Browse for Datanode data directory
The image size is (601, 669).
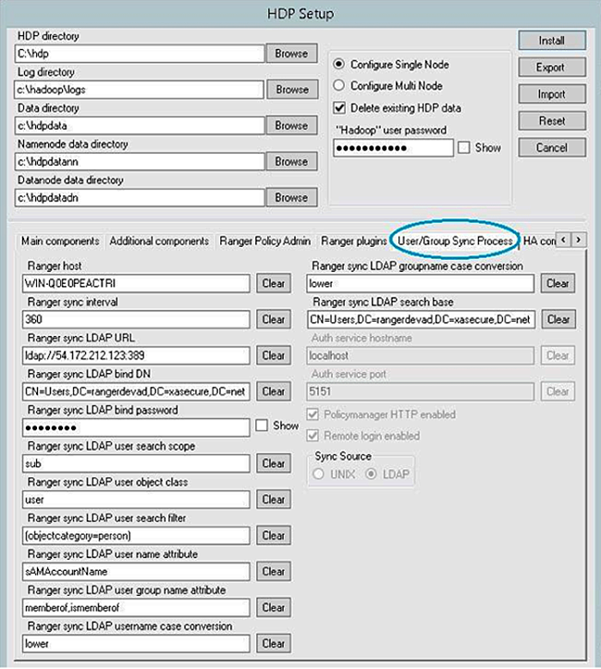coord(292,197)
